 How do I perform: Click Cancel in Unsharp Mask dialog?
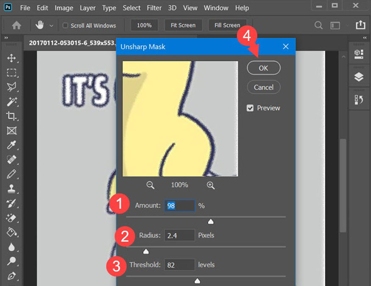(x=264, y=87)
